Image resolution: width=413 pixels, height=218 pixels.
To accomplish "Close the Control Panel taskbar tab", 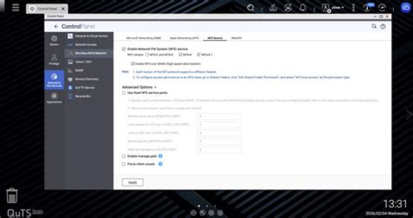I will [x=63, y=9].
